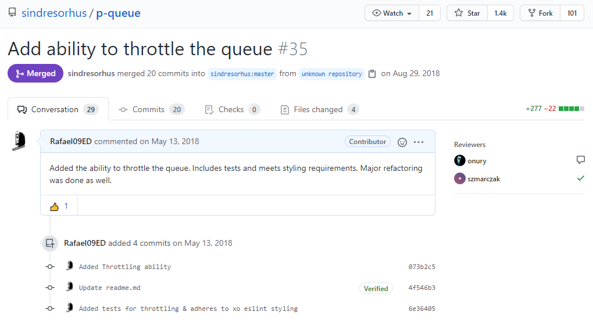Click Rafael09ED's avatar beside the comment

pyautogui.click(x=19, y=141)
